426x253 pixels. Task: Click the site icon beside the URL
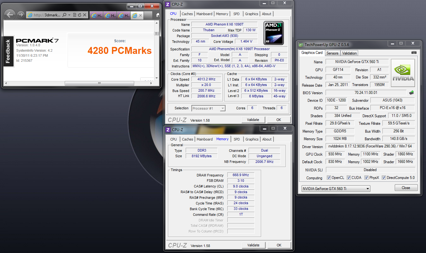point(30,15)
